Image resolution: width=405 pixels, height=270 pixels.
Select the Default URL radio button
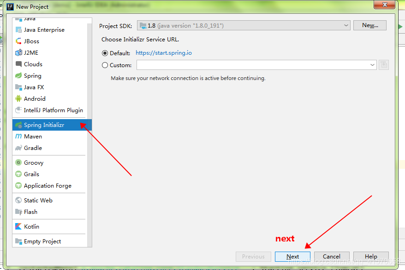105,53
